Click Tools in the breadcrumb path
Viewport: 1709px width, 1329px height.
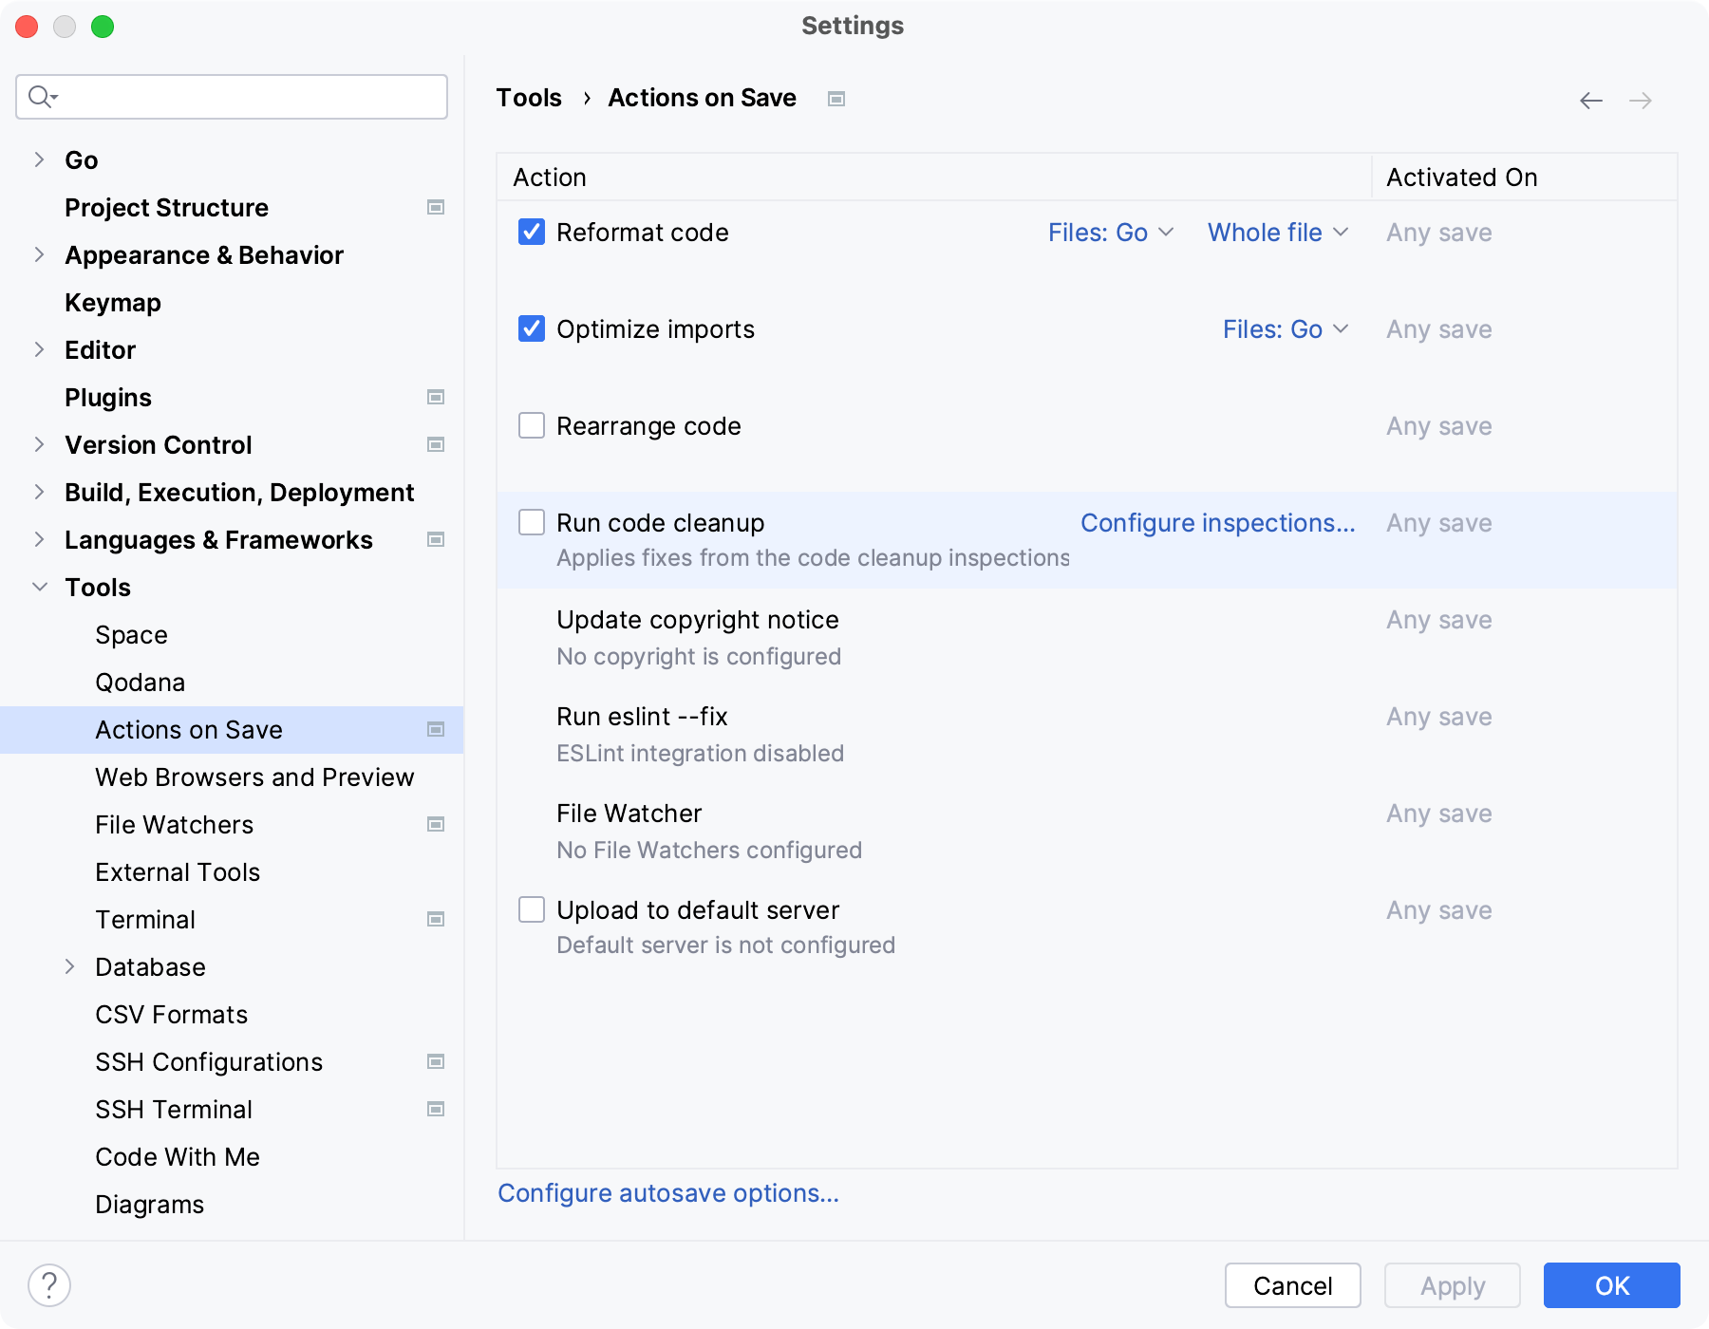(529, 97)
